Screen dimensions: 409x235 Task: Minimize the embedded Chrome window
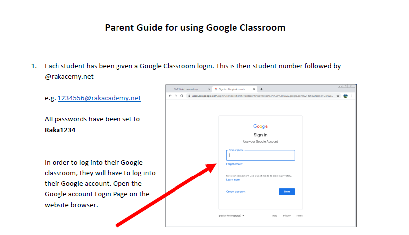pyautogui.click(x=340, y=86)
